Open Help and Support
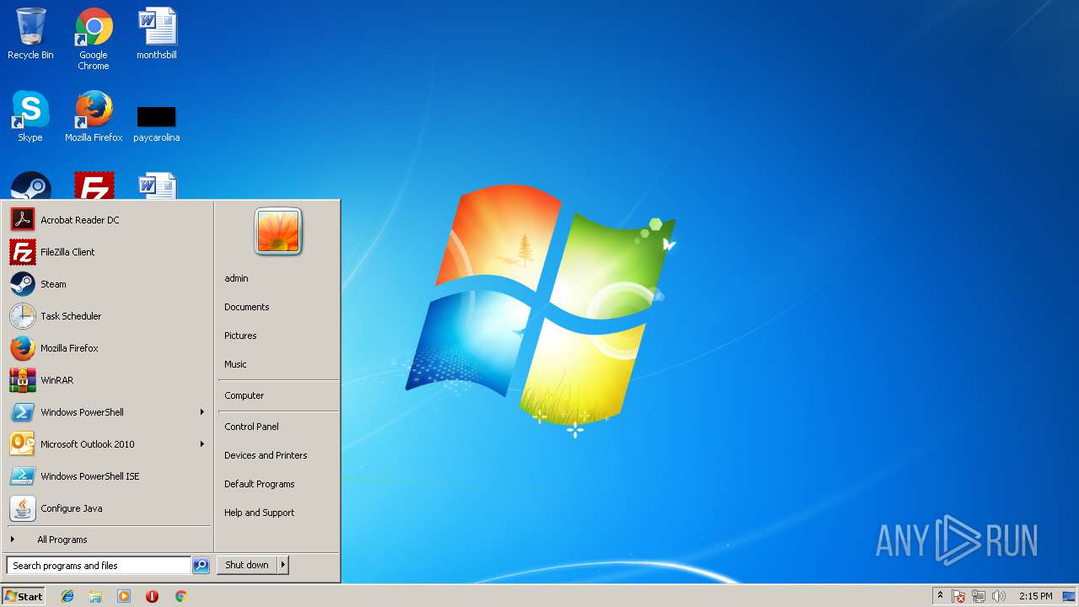Viewport: 1079px width, 607px height. point(278,513)
